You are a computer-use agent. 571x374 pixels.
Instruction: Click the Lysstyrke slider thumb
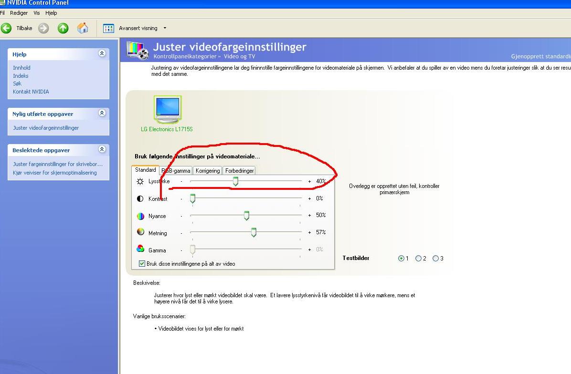tap(236, 181)
